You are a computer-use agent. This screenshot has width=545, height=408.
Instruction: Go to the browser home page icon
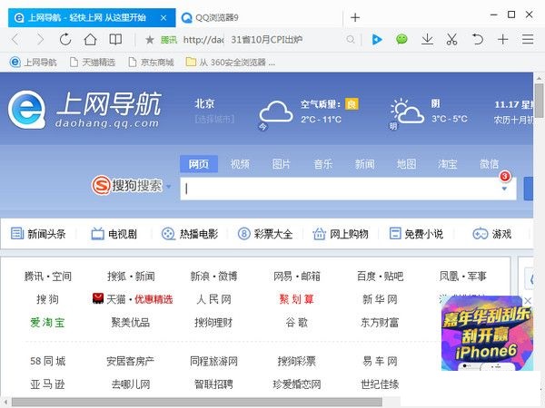(91, 39)
